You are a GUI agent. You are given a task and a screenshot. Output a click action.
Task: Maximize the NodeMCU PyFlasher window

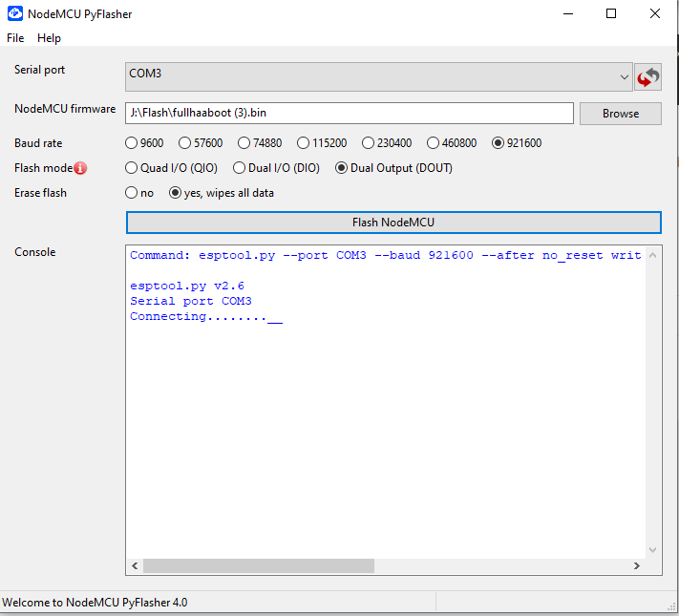(x=611, y=14)
